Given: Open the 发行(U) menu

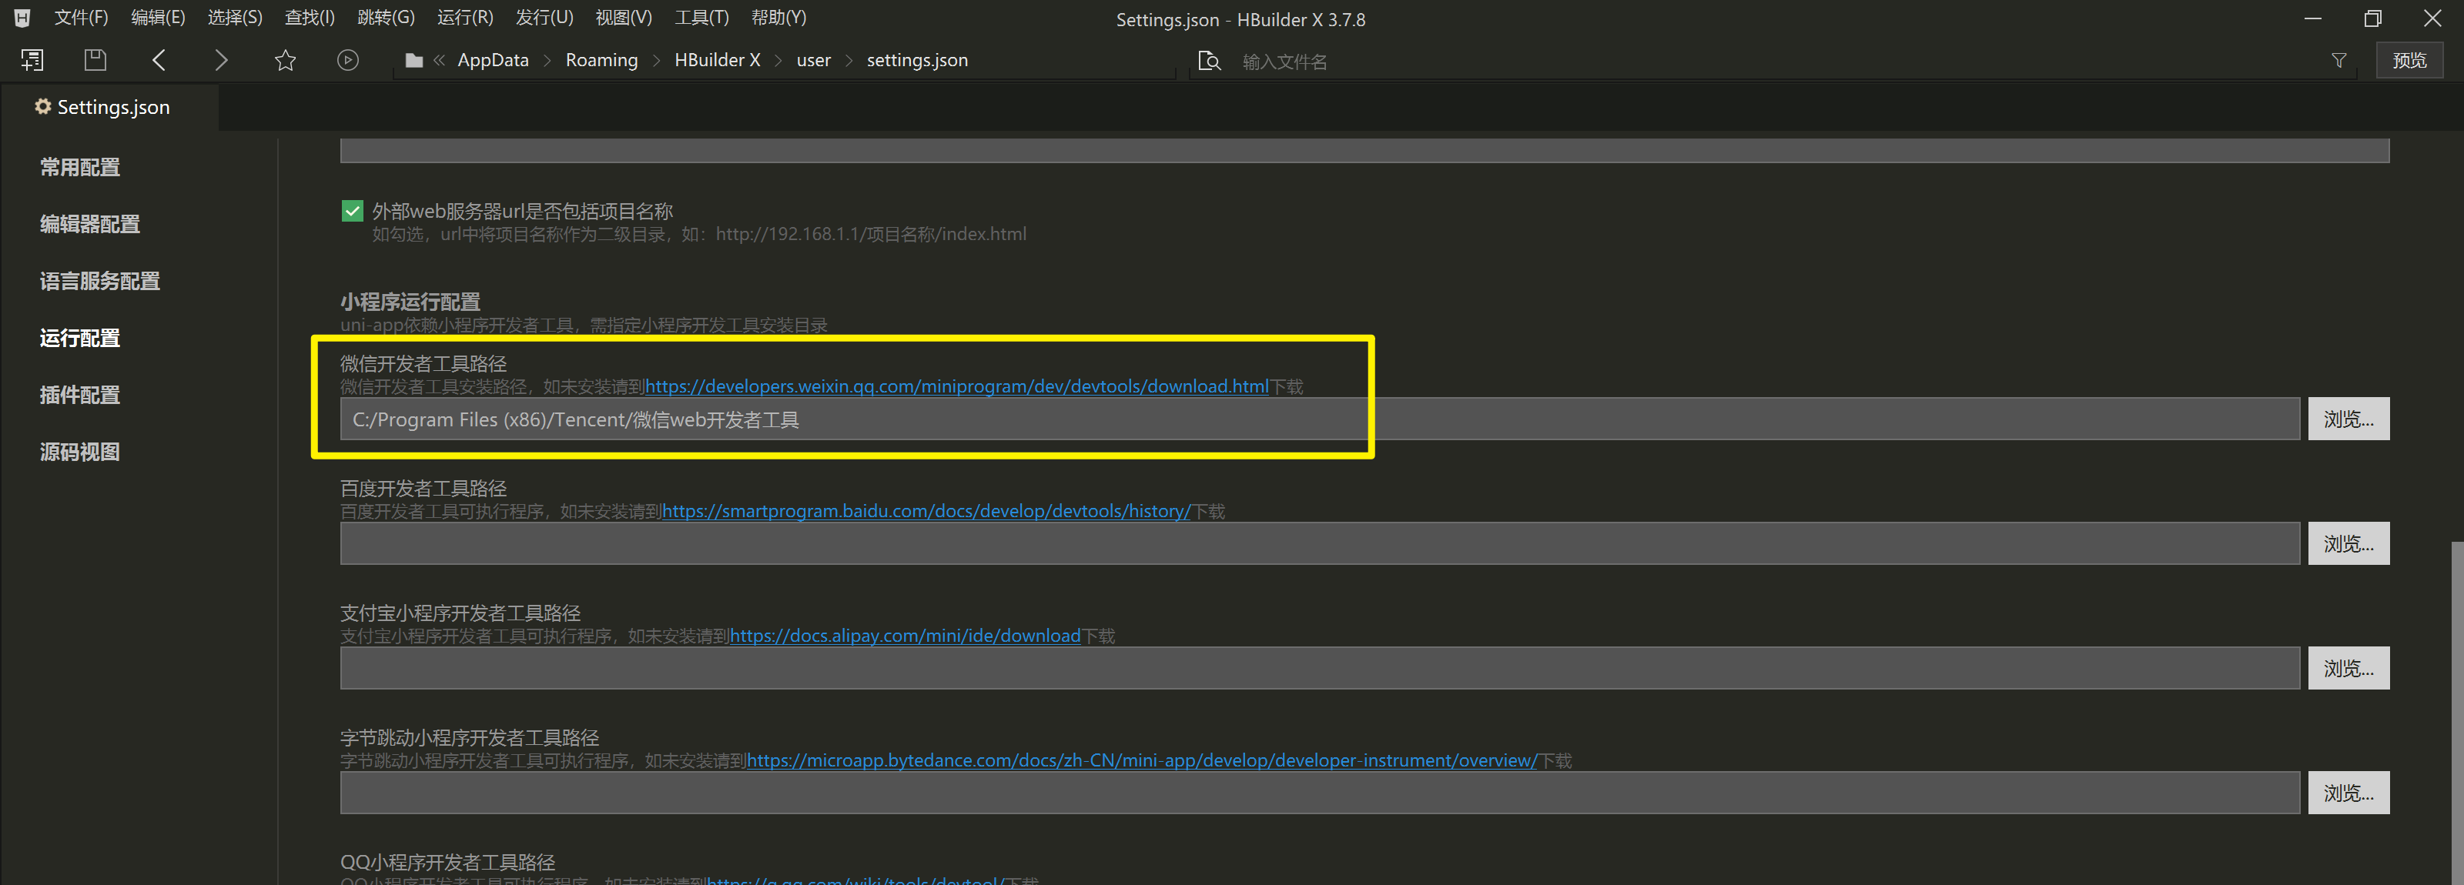Looking at the screenshot, I should pyautogui.click(x=544, y=17).
